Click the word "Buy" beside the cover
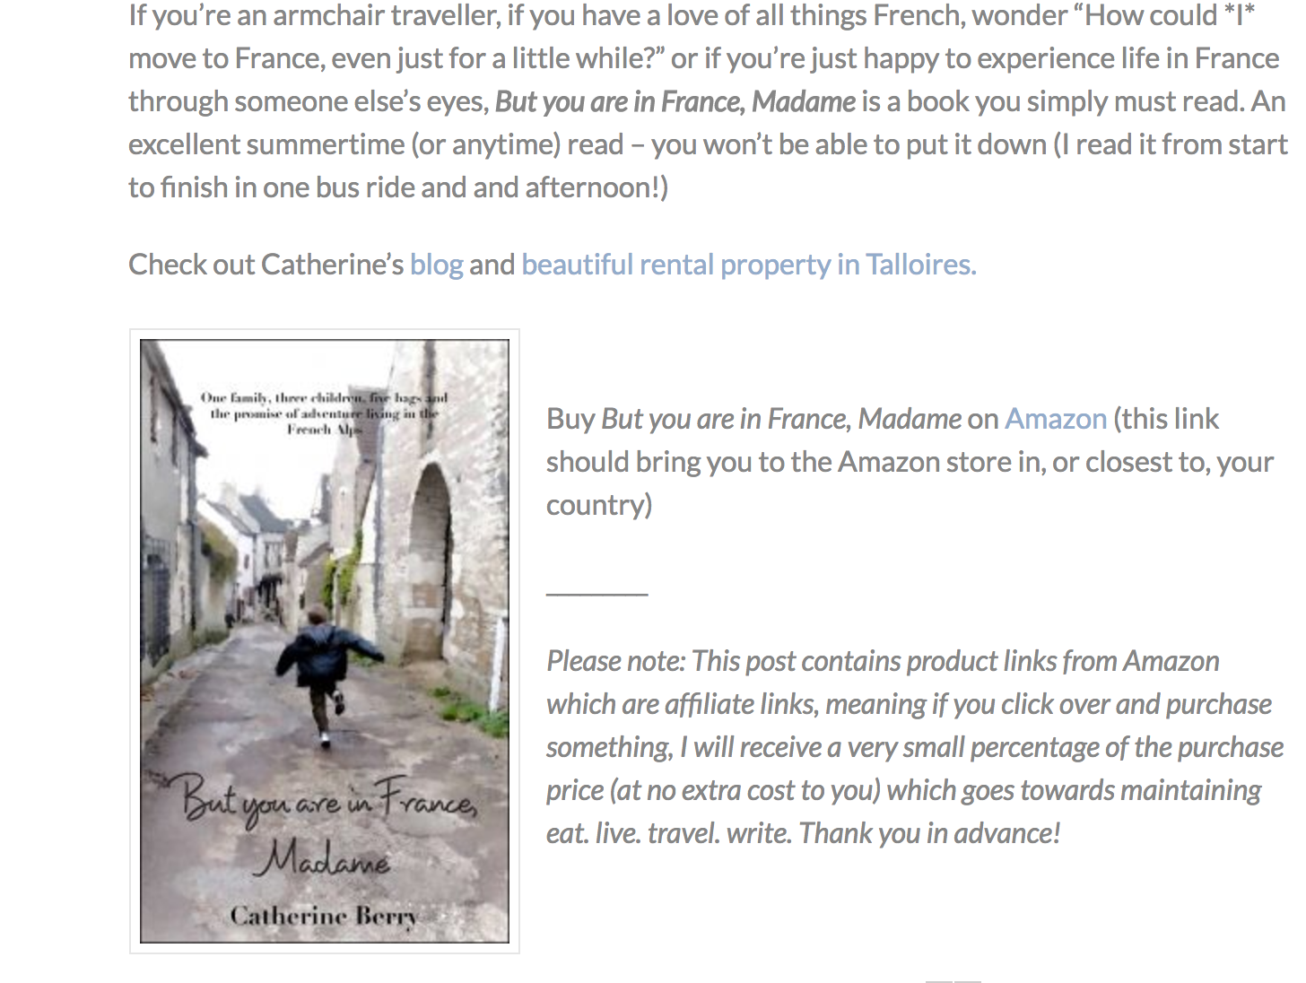Viewport: 1306px width, 983px height. 570,419
